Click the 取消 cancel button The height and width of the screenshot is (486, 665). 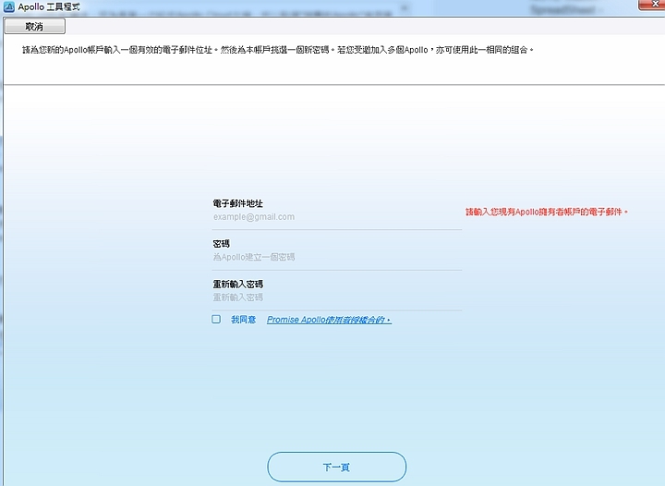pos(34,27)
